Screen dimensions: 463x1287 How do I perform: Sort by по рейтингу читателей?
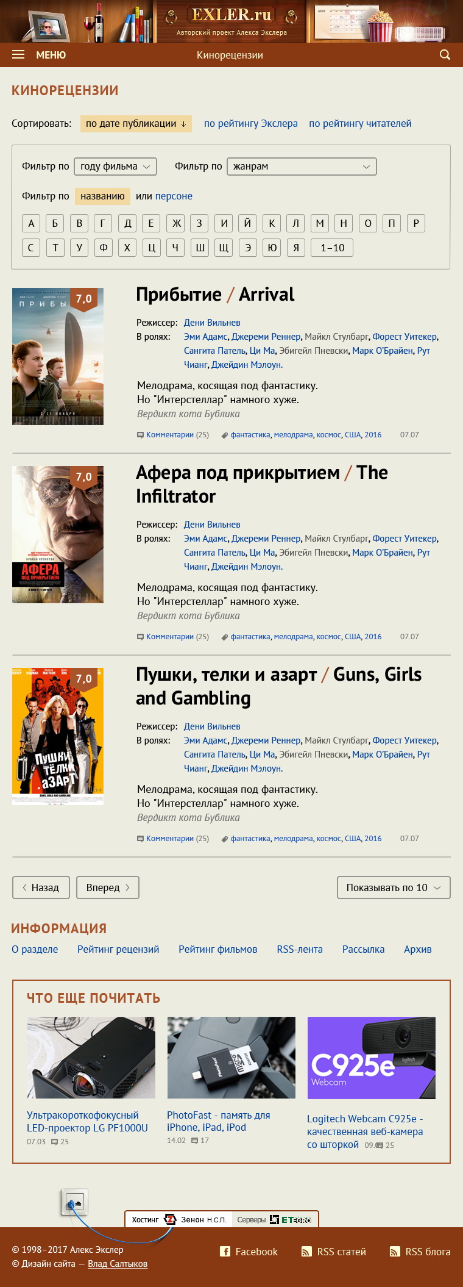coord(359,123)
